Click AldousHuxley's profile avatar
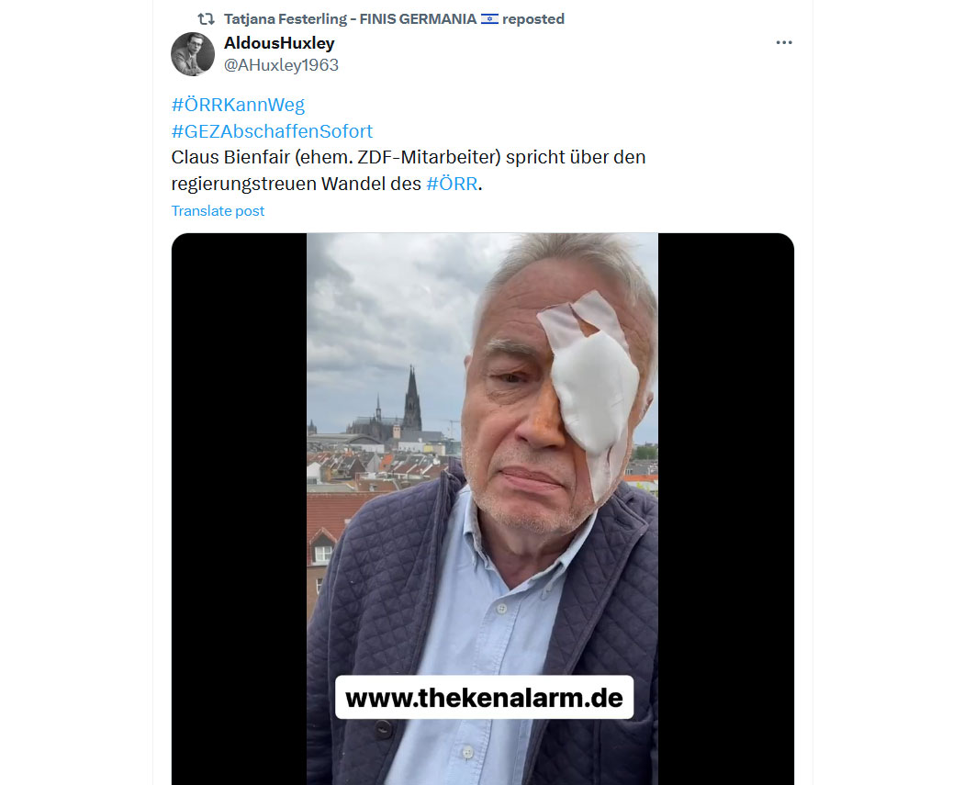The image size is (964, 785). click(x=193, y=54)
